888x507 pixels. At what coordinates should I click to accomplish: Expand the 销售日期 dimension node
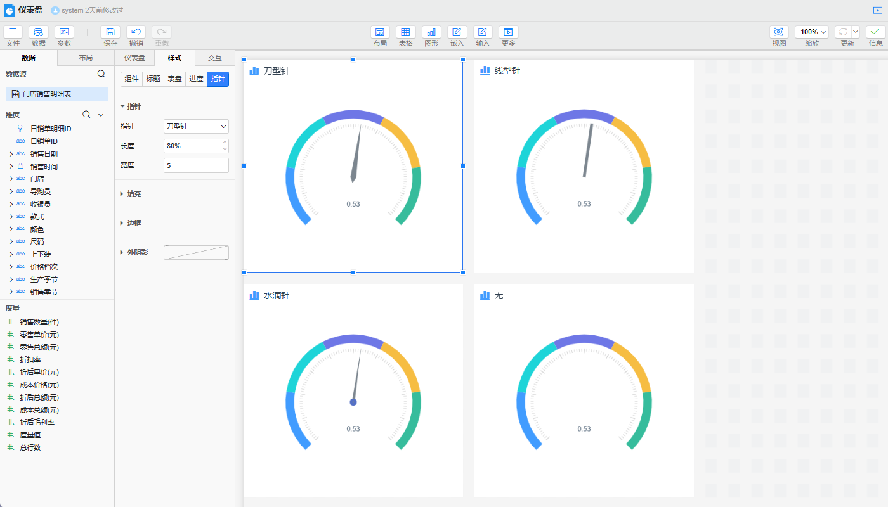pos(10,154)
